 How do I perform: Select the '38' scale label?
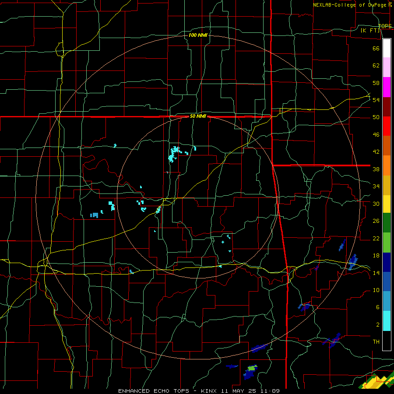(x=376, y=169)
